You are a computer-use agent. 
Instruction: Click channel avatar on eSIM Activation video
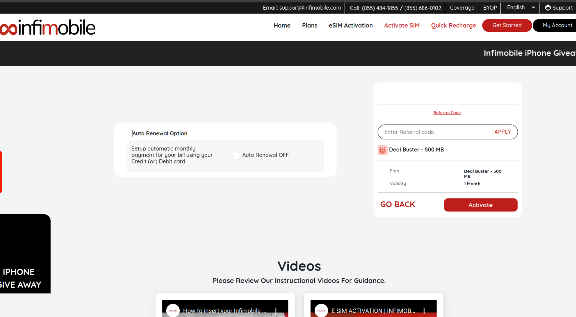pyautogui.click(x=321, y=310)
